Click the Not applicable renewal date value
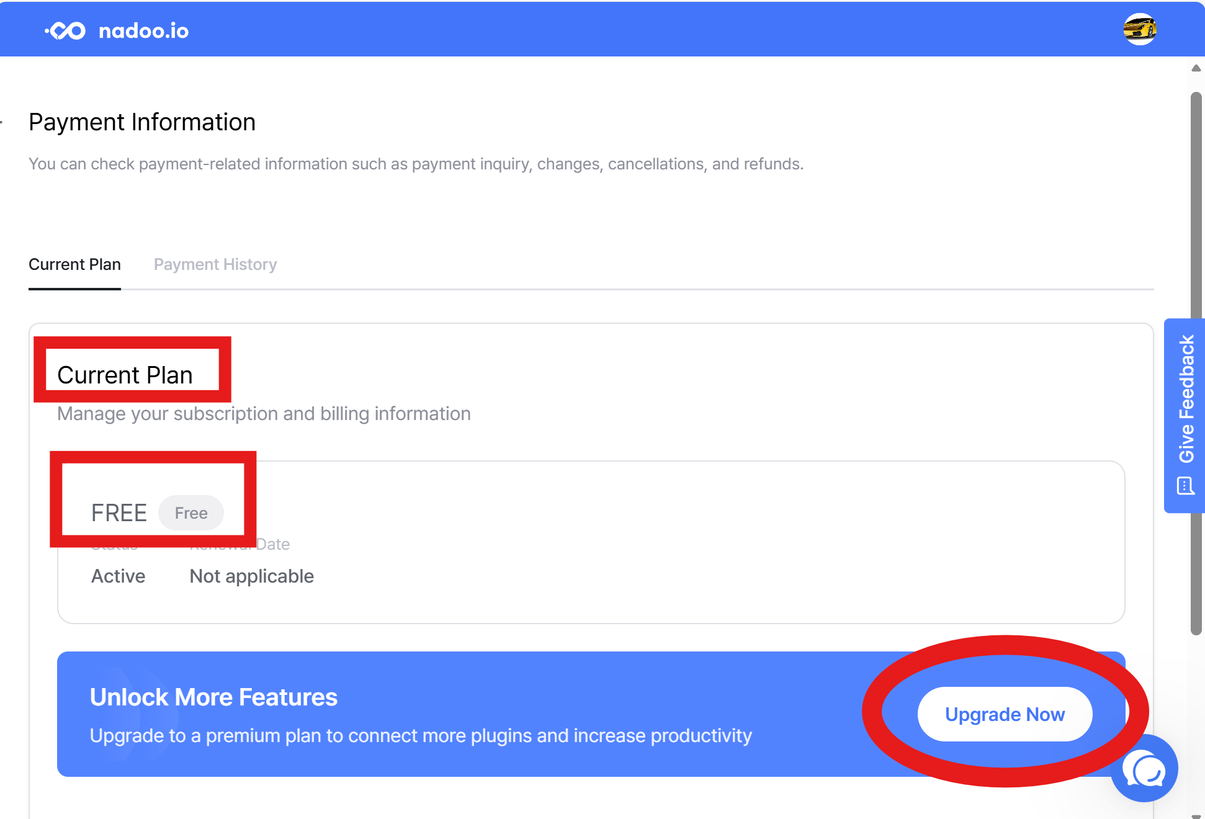This screenshot has width=1205, height=819. [x=252, y=576]
